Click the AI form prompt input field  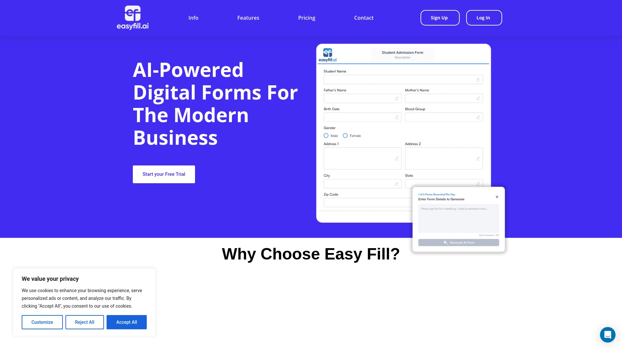(459, 218)
